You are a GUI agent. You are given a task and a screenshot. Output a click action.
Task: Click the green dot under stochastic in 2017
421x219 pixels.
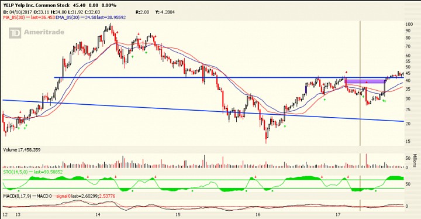click(x=375, y=191)
